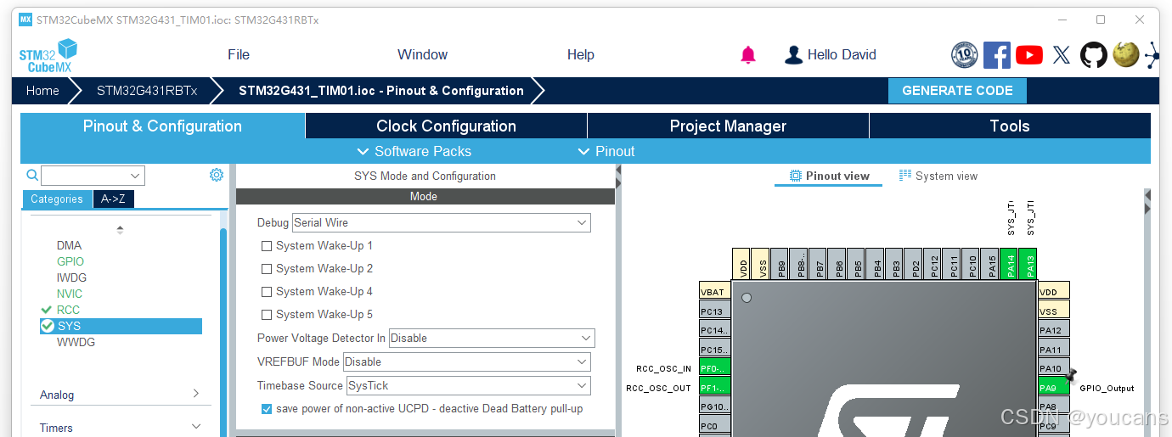
Task: Click the PA15 pin
Action: tap(990, 265)
